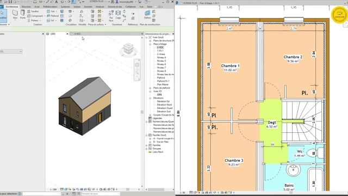Expand the Familles node

coord(146,145)
